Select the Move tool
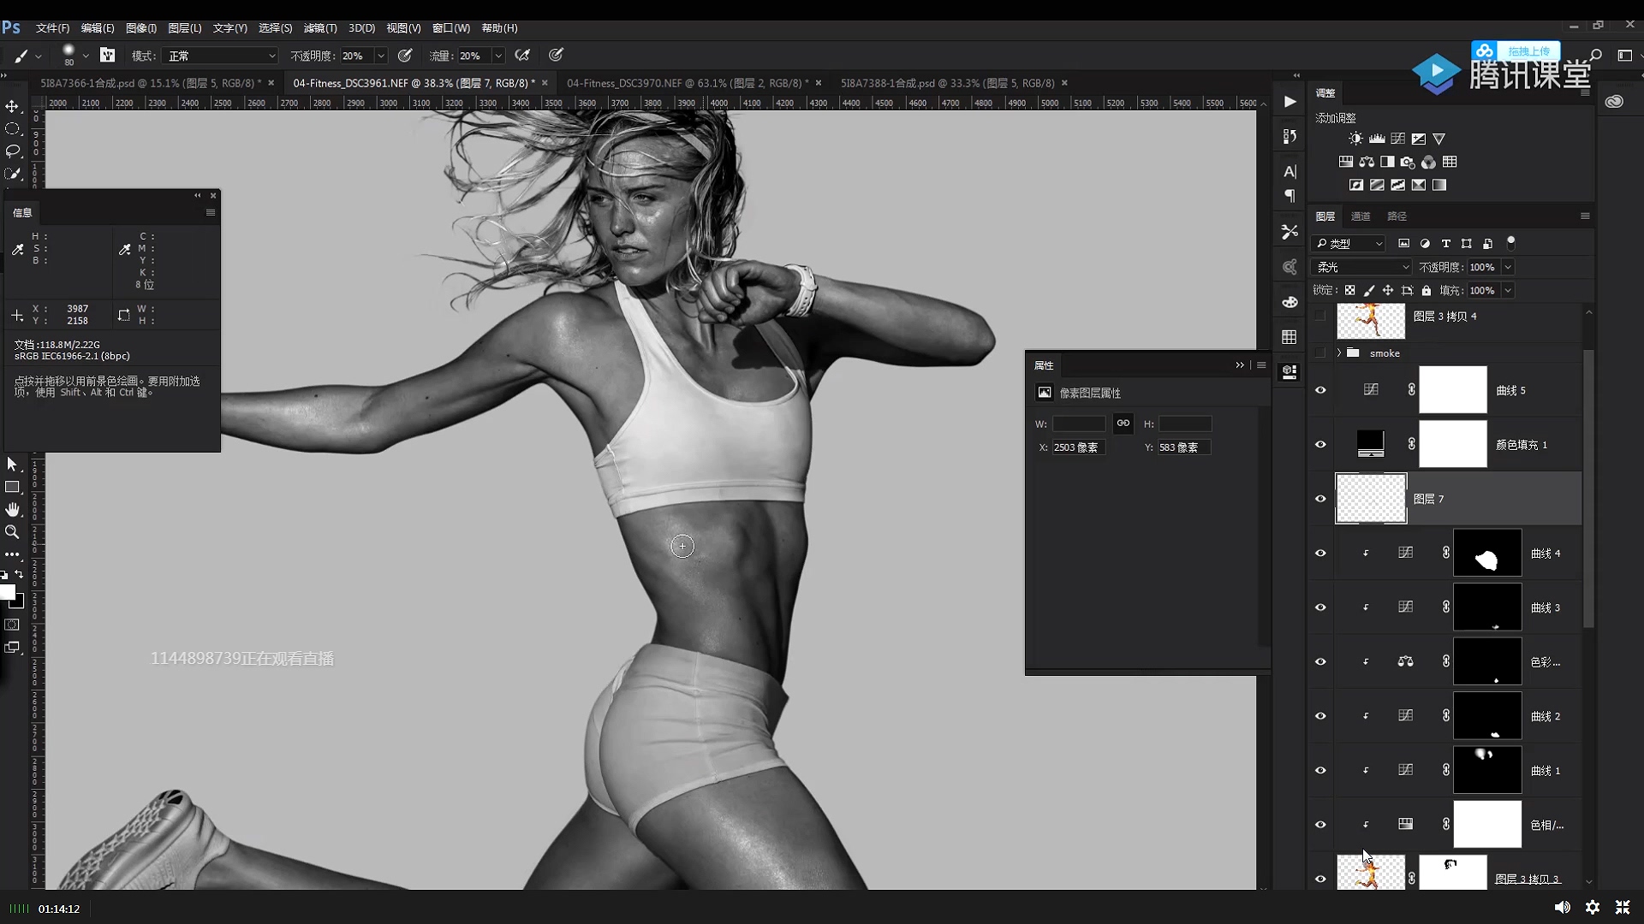 point(12,106)
